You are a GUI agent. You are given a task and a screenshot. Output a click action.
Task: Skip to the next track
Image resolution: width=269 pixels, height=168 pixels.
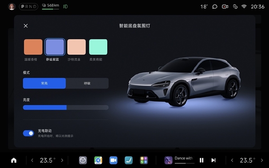pos(213,160)
